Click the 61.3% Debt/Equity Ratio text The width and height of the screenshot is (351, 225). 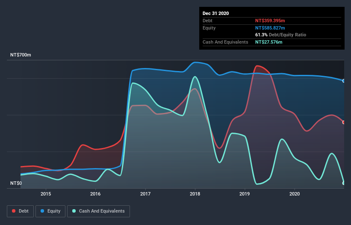pos(281,35)
